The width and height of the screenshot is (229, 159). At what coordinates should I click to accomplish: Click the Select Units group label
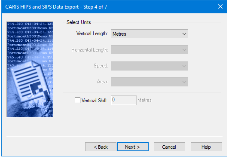click(79, 22)
